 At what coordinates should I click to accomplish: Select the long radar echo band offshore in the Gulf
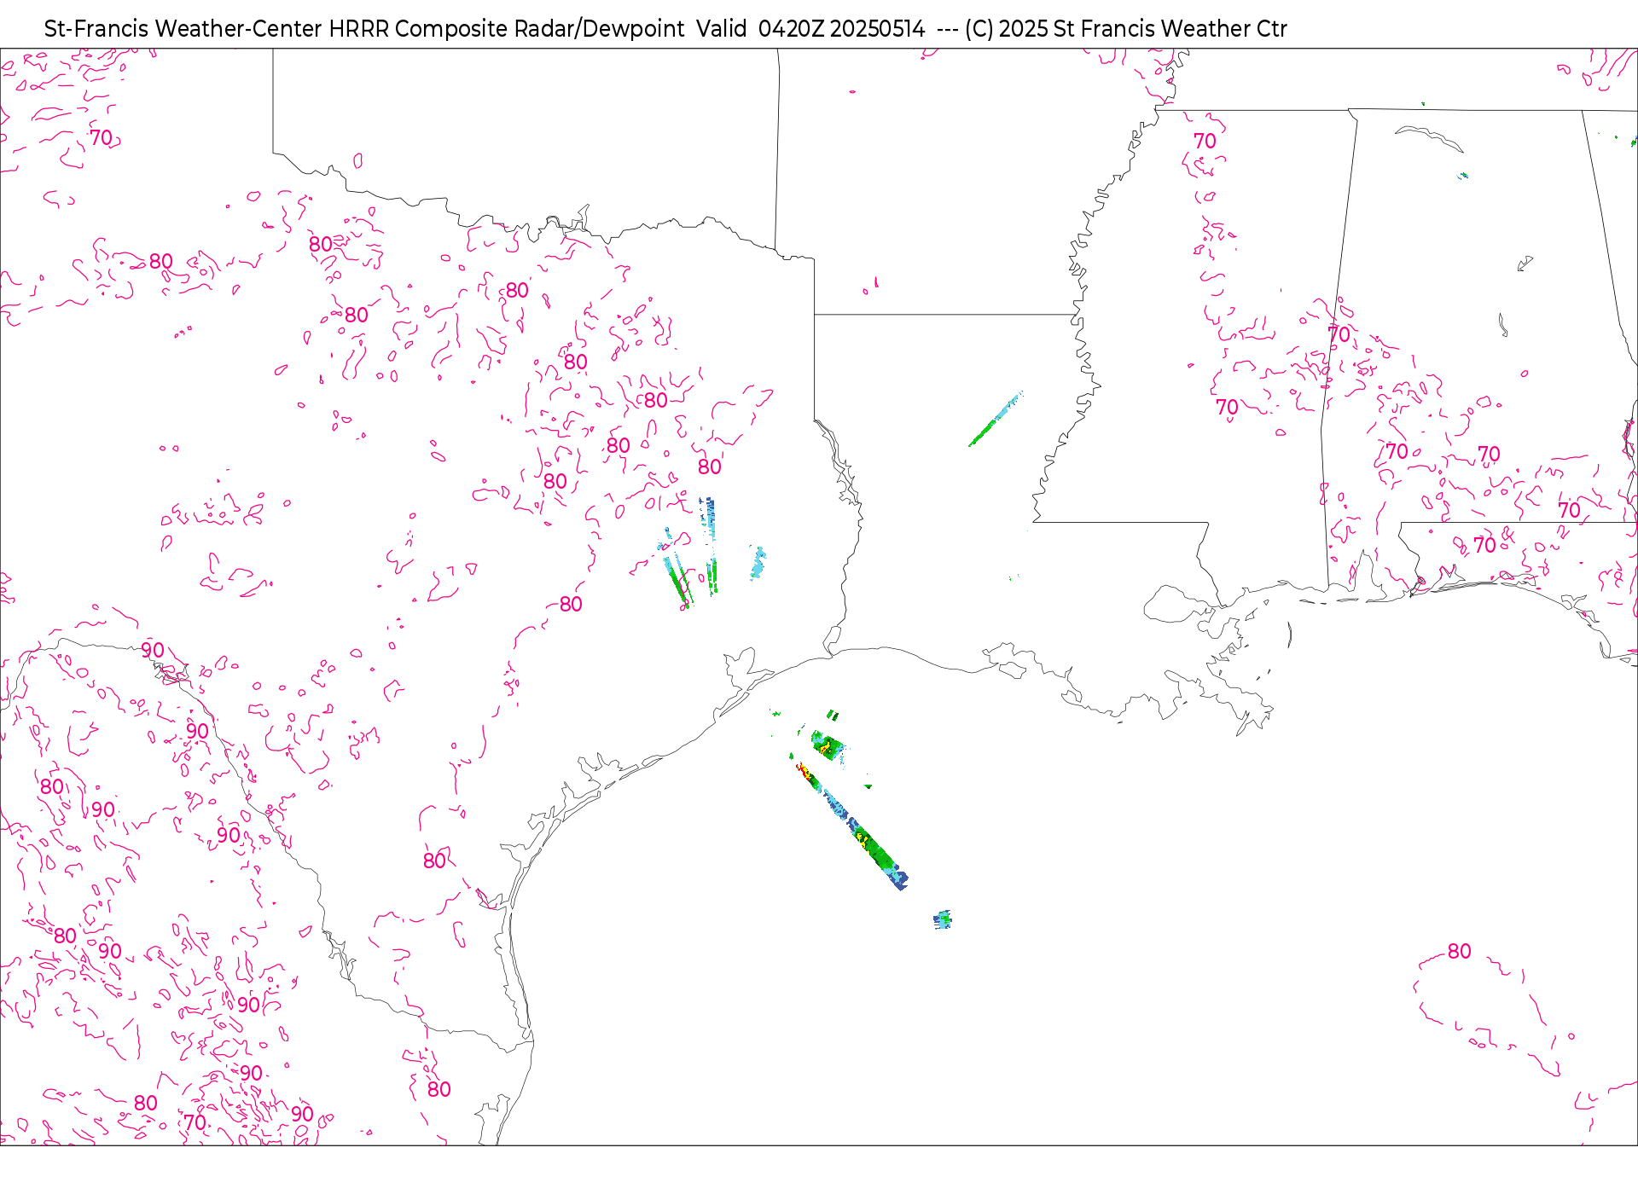851,825
